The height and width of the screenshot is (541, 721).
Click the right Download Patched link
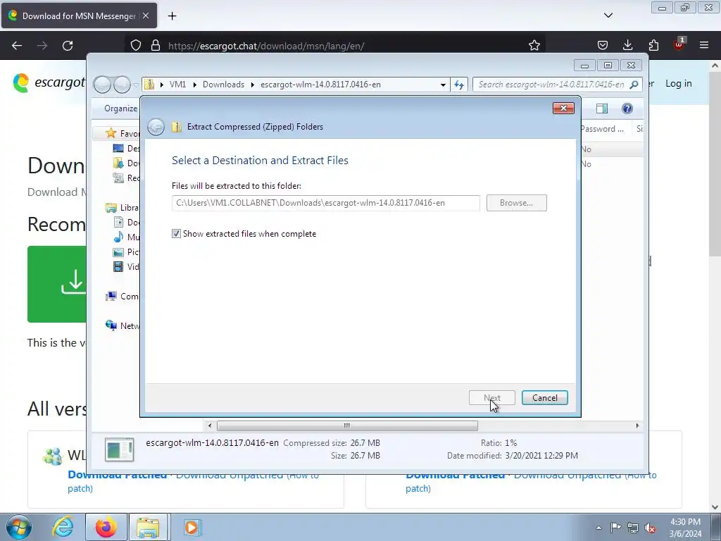(455, 475)
